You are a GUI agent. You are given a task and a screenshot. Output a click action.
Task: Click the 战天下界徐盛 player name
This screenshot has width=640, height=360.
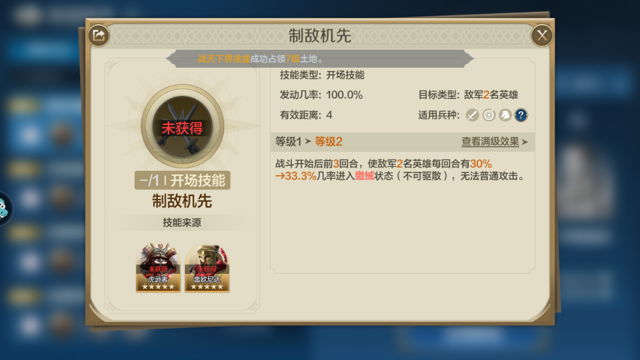[x=224, y=59]
